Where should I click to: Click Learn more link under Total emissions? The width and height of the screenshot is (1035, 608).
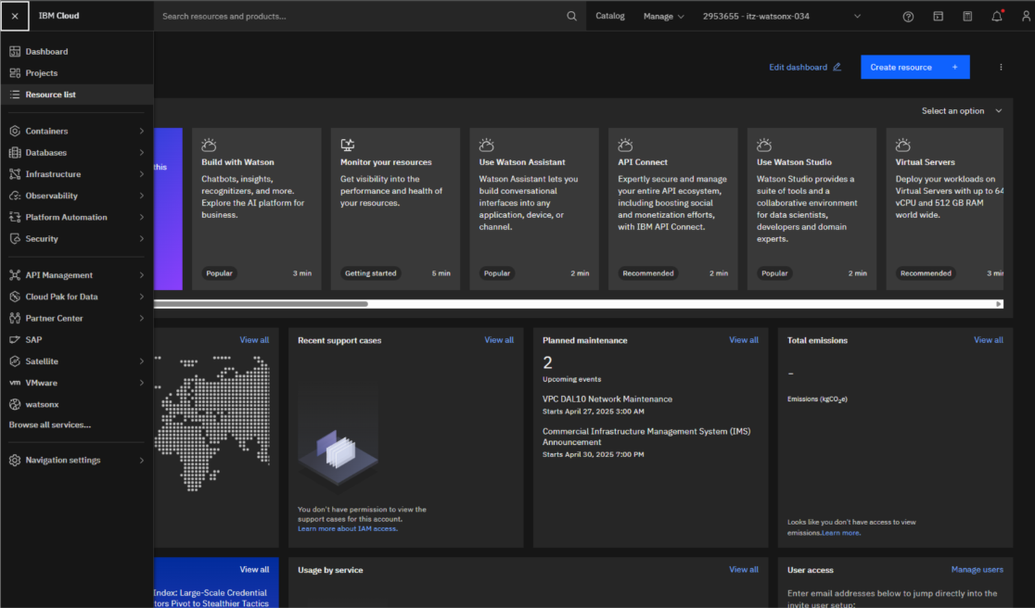pyautogui.click(x=841, y=533)
